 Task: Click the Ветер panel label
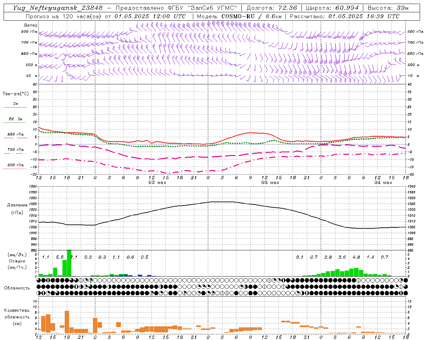[x=31, y=25]
